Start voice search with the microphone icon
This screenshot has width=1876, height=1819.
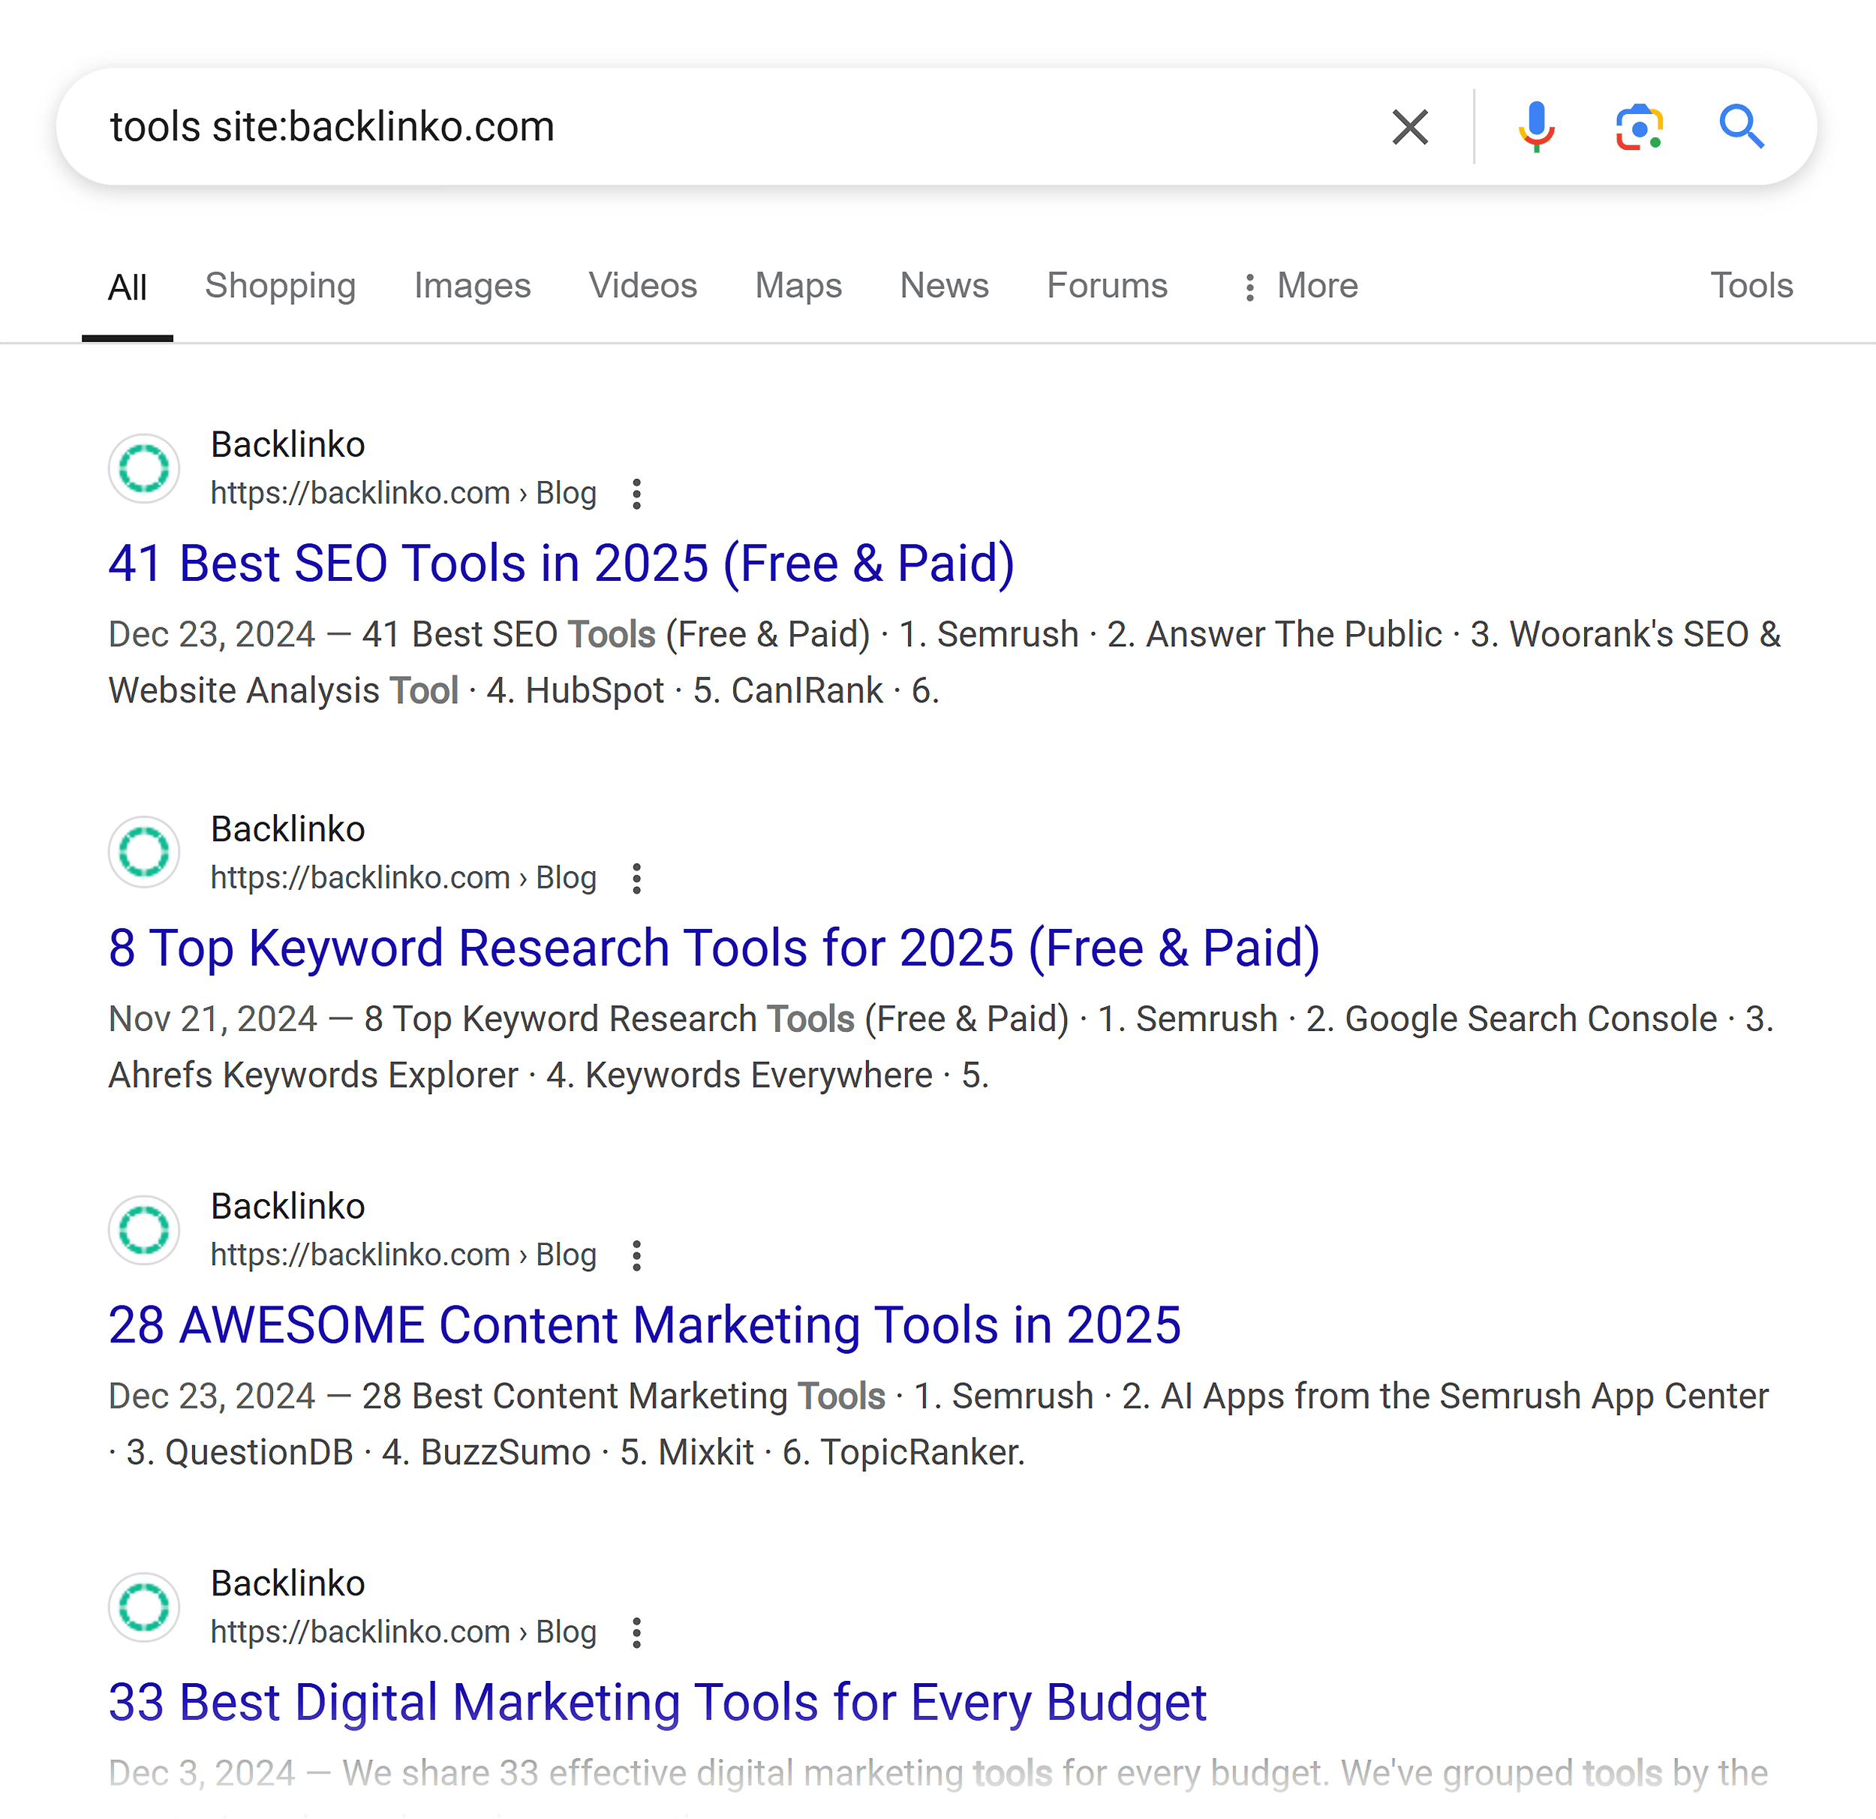coord(1536,126)
